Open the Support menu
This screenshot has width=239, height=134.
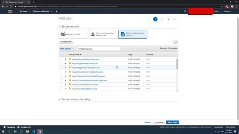pos(227,12)
